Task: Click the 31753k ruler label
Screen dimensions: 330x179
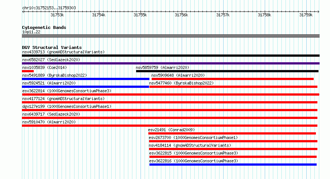Action: 57,15
